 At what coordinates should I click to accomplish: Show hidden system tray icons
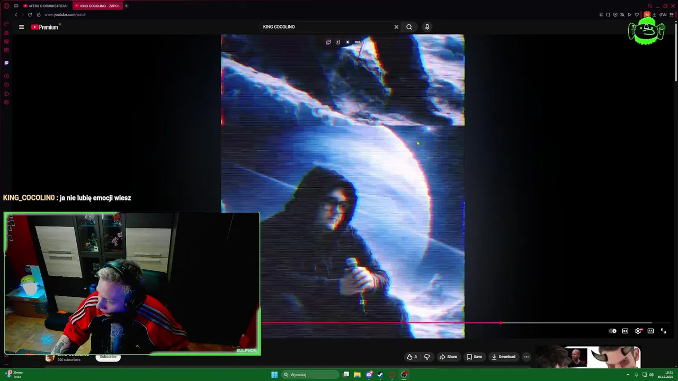[x=628, y=375]
